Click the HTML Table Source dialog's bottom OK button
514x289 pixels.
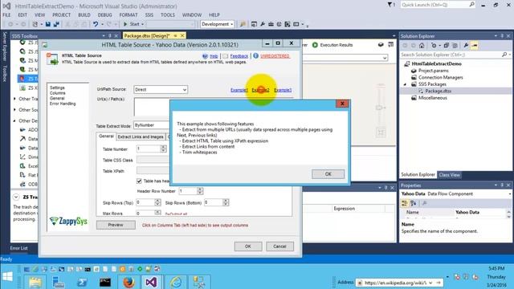tap(248, 246)
